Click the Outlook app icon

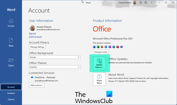[106, 47]
